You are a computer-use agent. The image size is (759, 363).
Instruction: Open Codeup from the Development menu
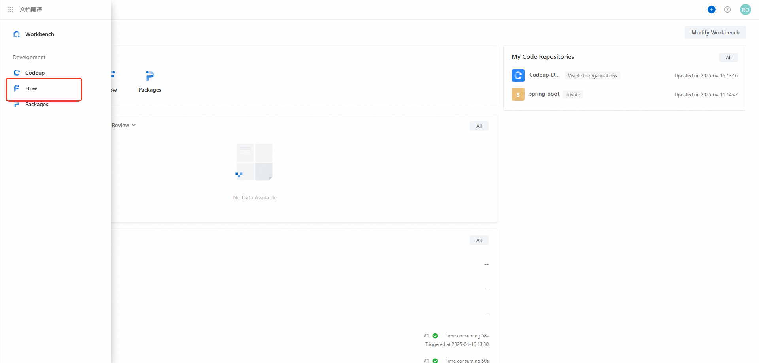coord(35,73)
